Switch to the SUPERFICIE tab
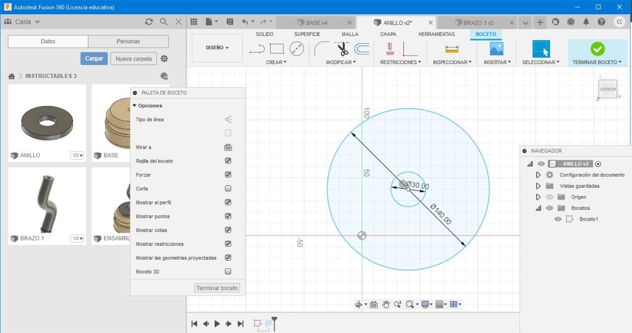This screenshot has width=632, height=333. point(307,34)
